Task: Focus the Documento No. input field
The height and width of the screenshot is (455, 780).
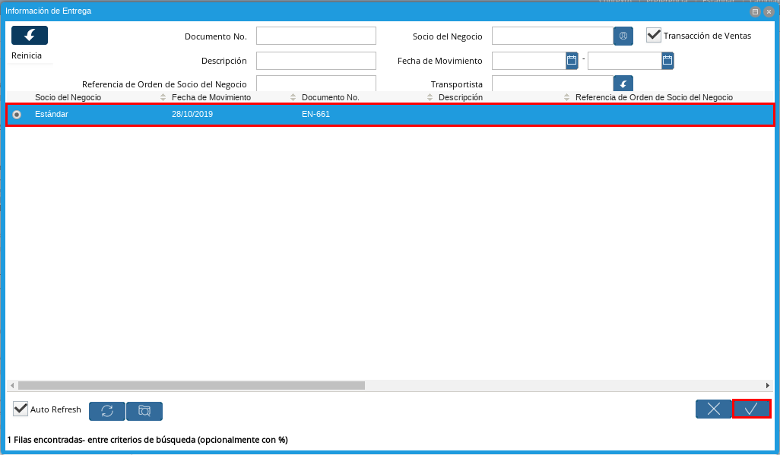Action: click(x=316, y=36)
